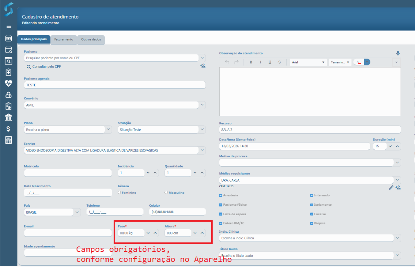The height and width of the screenshot is (267, 415).
Task: Click add new patient icon beside Paciente
Action: [x=203, y=65]
